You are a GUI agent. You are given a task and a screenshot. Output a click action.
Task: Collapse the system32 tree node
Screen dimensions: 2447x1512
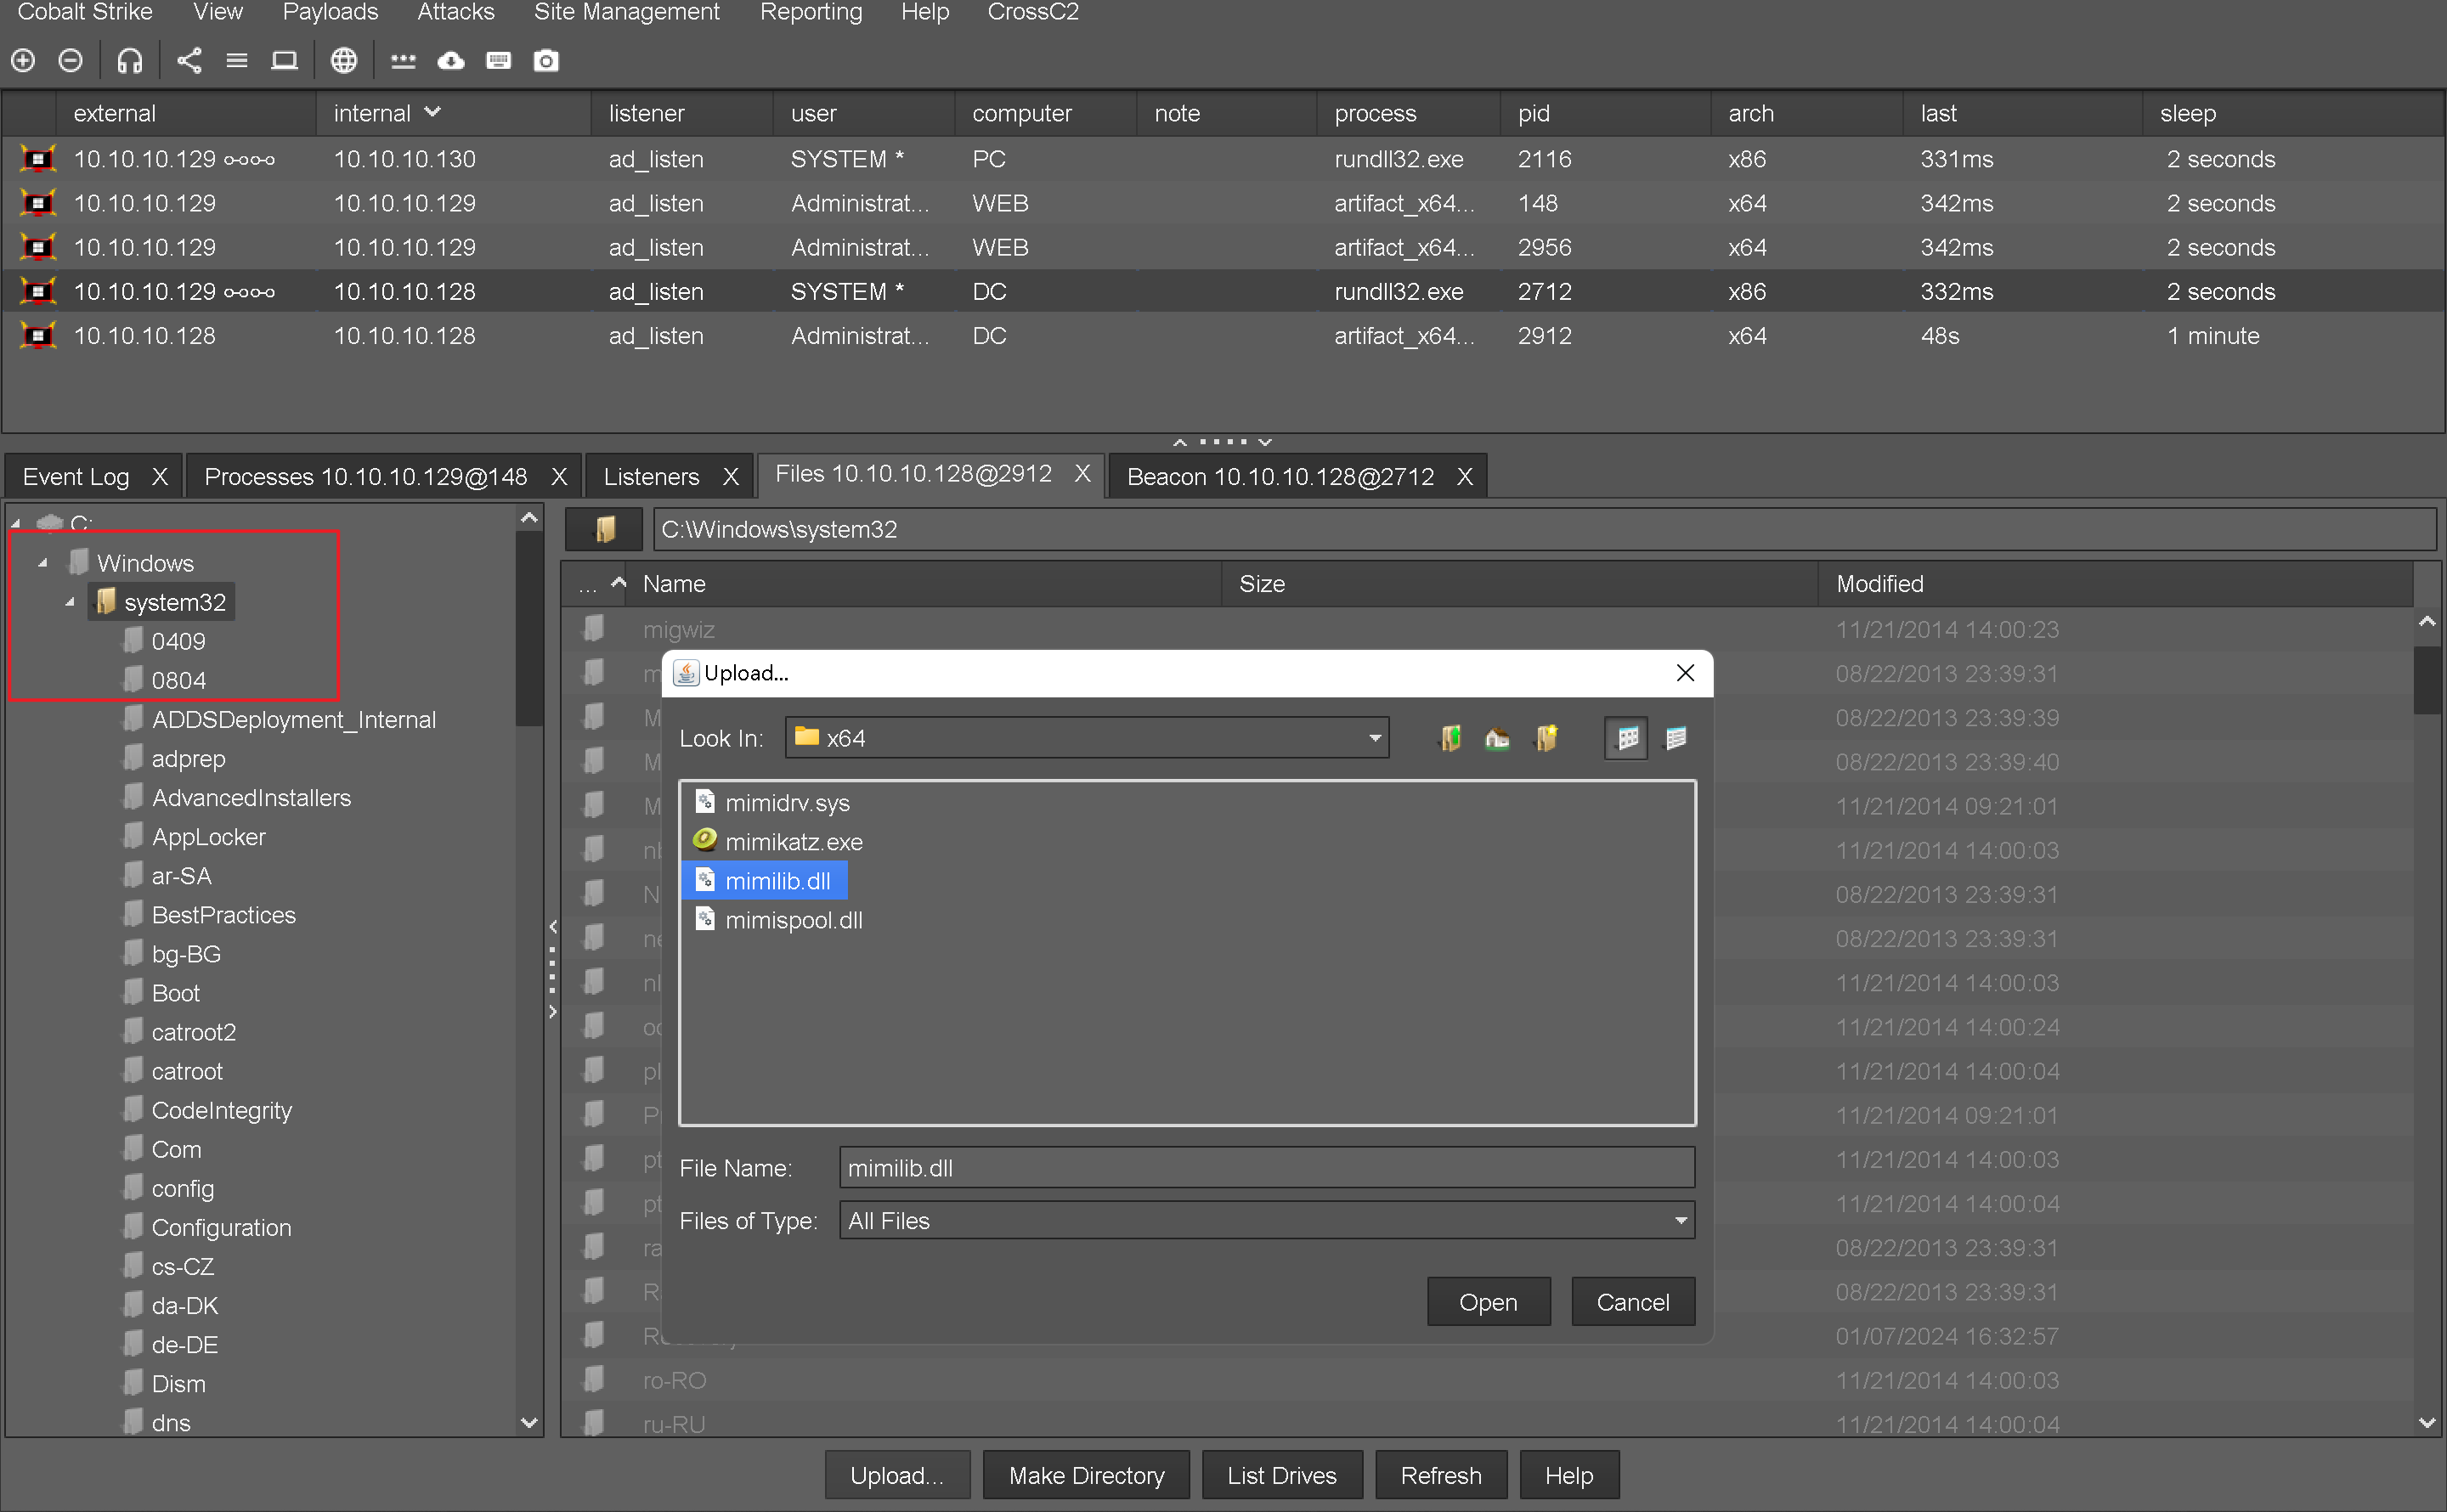(70, 602)
